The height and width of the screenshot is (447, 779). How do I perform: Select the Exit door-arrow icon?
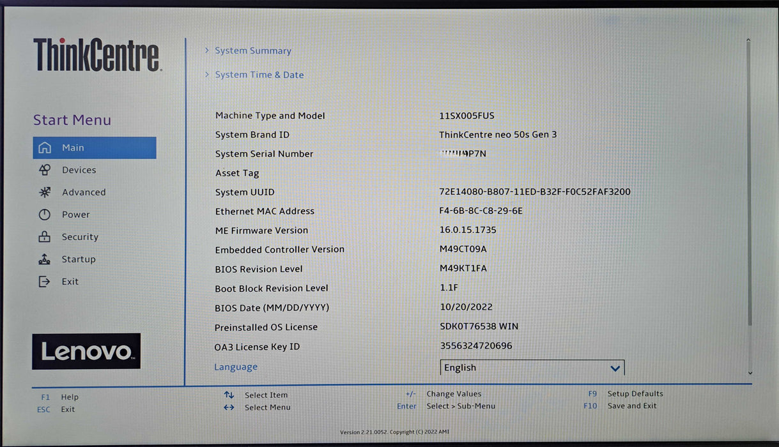(44, 282)
